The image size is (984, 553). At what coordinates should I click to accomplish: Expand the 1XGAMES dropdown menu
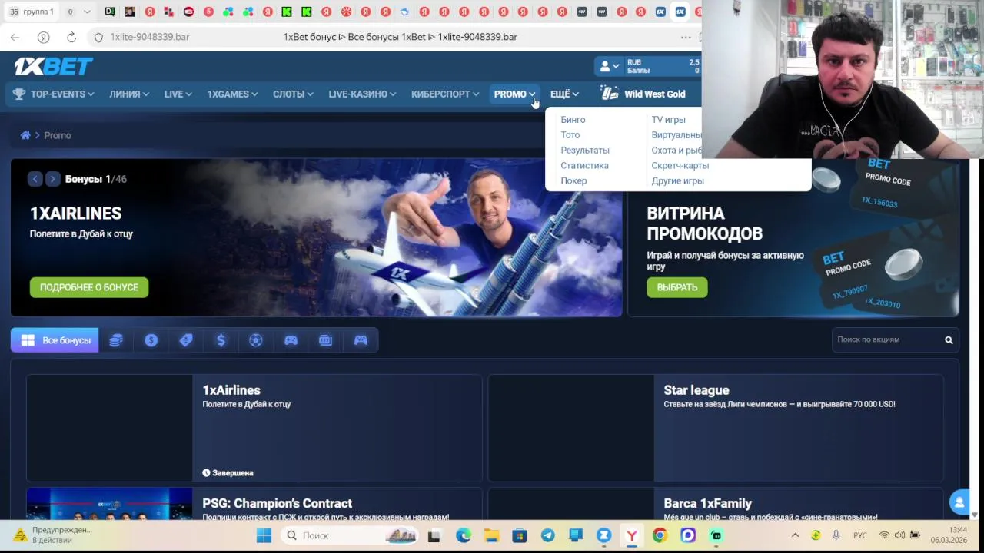[x=232, y=94]
